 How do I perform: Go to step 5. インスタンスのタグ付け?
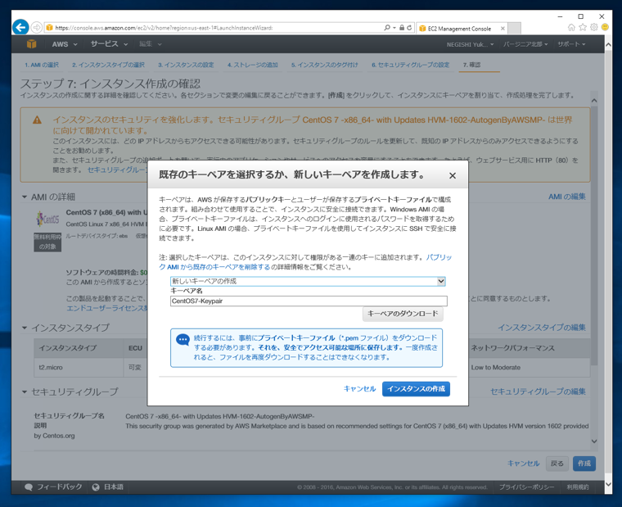click(324, 65)
